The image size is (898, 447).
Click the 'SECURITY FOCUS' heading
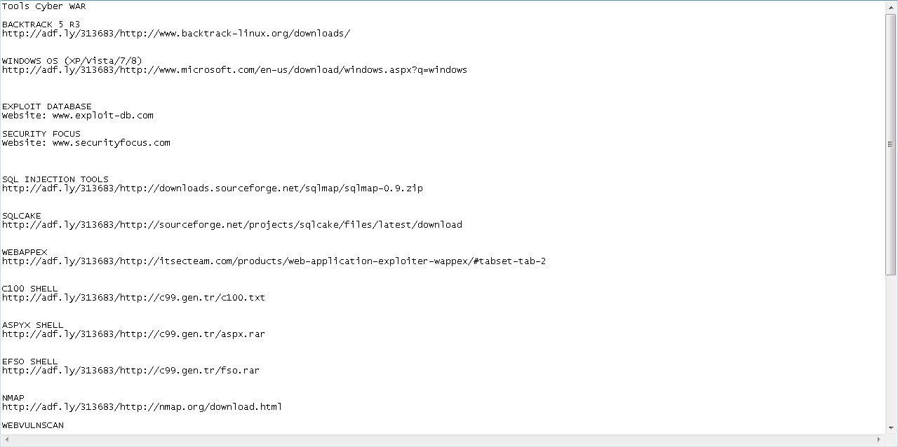41,134
